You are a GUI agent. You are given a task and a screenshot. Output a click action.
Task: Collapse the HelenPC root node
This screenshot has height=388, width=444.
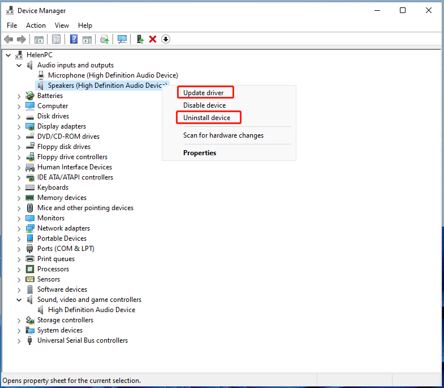(x=8, y=55)
